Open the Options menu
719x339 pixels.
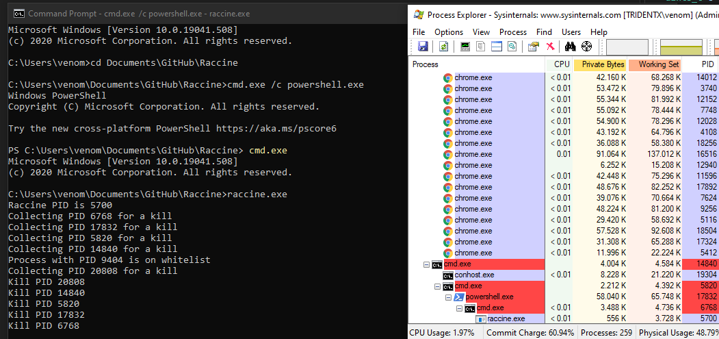(449, 32)
